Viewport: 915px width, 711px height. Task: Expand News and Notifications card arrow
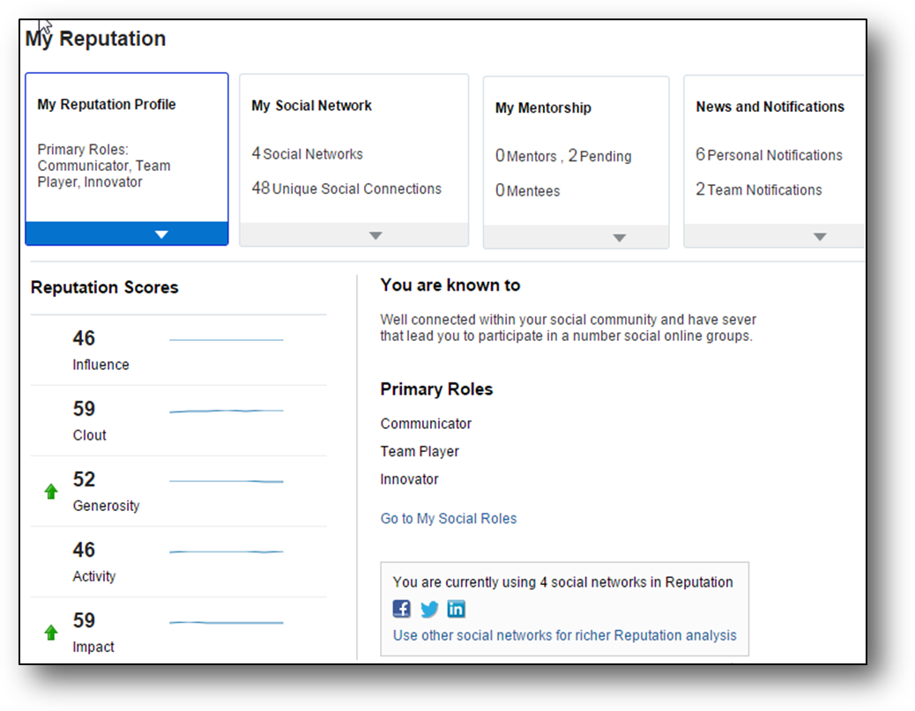820,237
